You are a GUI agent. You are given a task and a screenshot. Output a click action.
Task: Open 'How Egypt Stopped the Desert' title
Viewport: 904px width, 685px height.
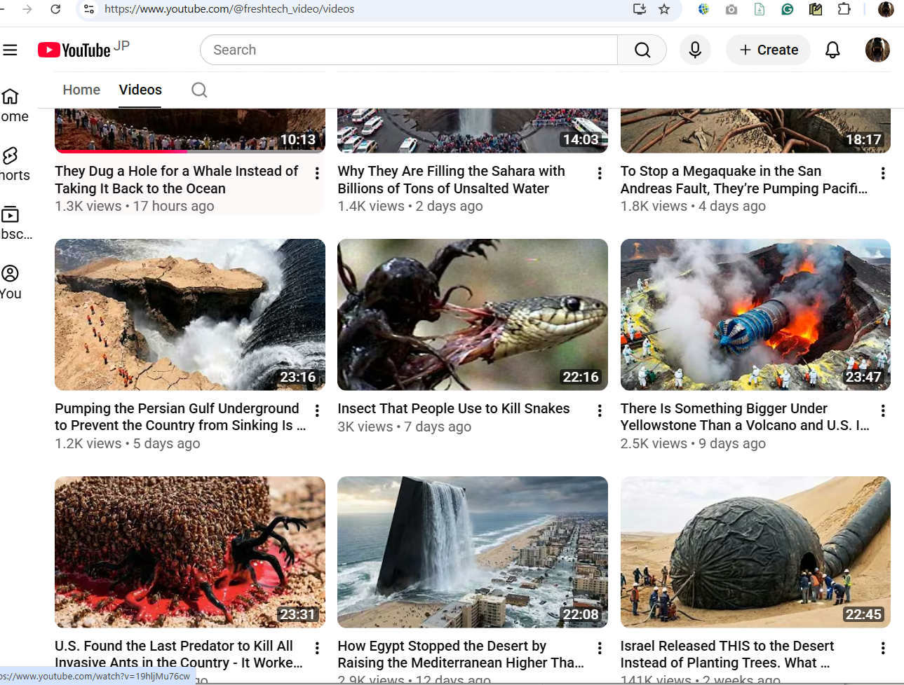pos(461,654)
